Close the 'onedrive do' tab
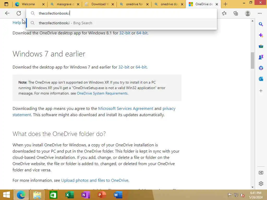Viewport: 267px width, 200px height. [x=182, y=4]
